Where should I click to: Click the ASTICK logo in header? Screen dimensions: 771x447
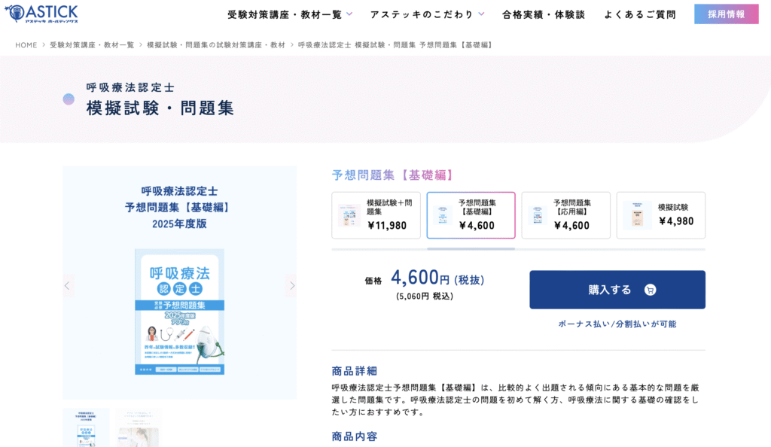pos(41,14)
